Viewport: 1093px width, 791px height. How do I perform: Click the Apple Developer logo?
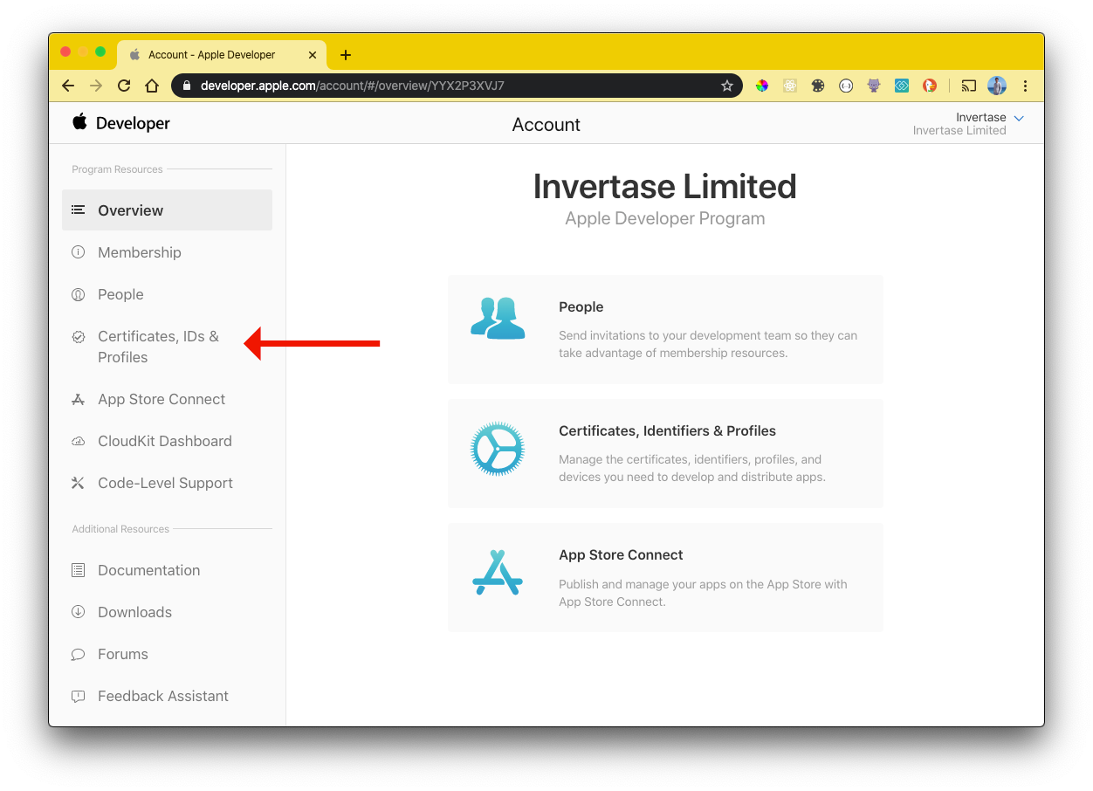coord(120,123)
